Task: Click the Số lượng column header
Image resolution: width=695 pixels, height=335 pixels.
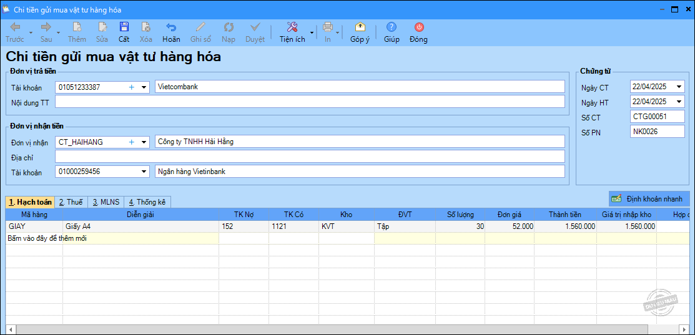Action: [460, 215]
